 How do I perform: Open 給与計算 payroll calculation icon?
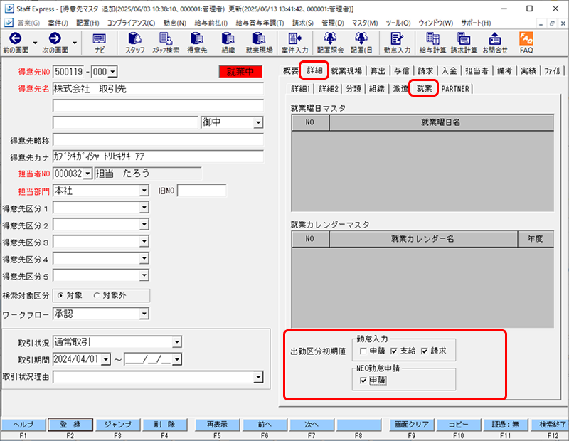432,43
